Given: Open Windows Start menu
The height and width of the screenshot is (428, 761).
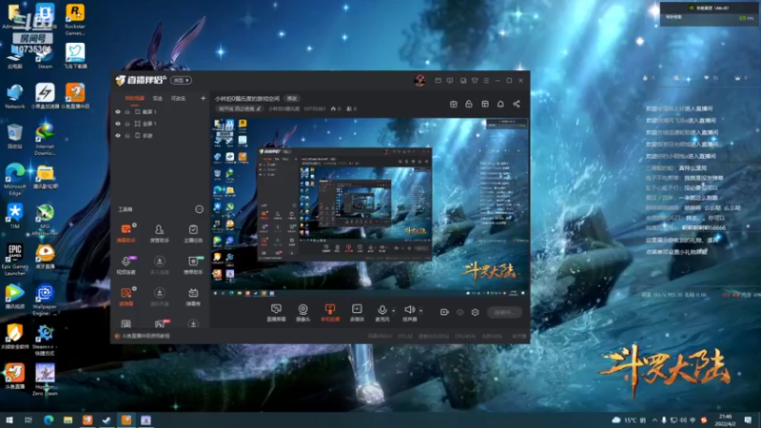Looking at the screenshot, I should (10, 420).
